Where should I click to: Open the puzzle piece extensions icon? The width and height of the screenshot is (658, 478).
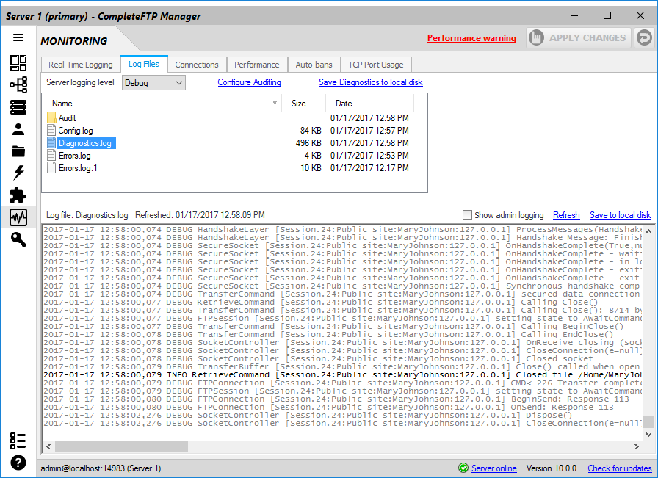[18, 195]
